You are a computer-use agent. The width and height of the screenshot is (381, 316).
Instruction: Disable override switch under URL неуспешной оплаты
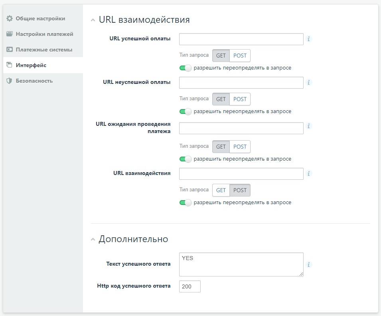[186, 111]
